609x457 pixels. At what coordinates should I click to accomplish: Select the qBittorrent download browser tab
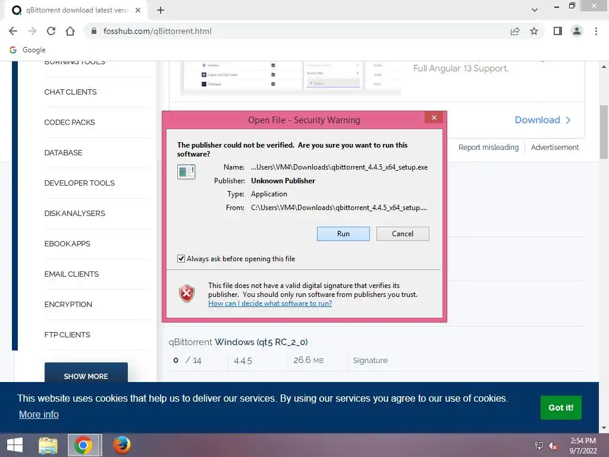tap(77, 10)
